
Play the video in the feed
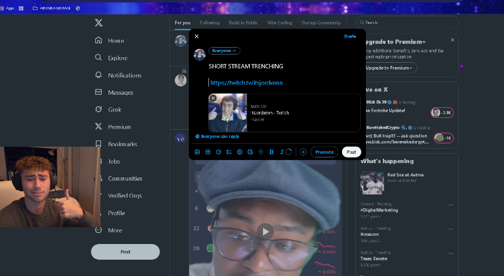coord(265,231)
